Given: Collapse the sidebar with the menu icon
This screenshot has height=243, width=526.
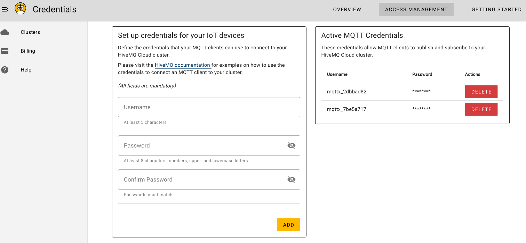Looking at the screenshot, I should tap(5, 9).
